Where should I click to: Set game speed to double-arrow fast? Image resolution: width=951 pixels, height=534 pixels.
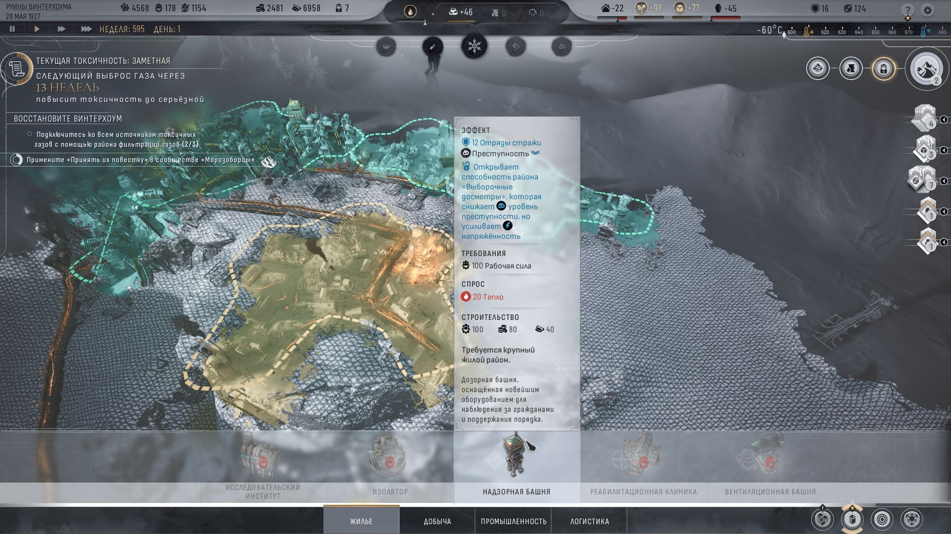(61, 29)
